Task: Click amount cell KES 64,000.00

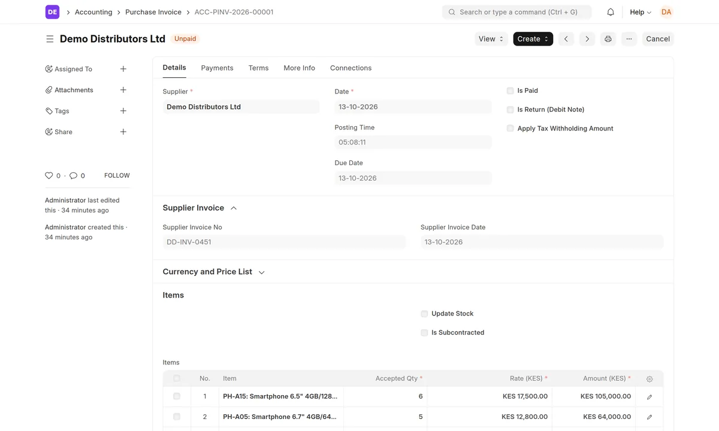Action: point(593,417)
